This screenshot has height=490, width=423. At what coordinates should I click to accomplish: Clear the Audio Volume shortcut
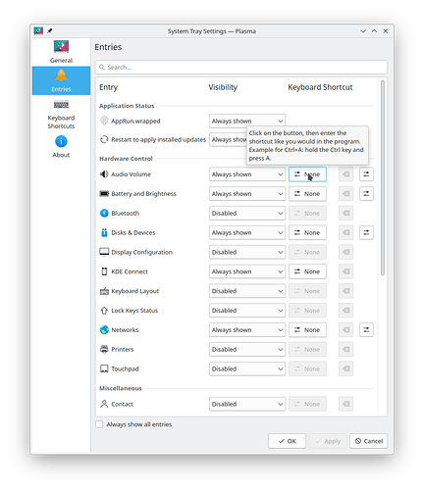(345, 174)
